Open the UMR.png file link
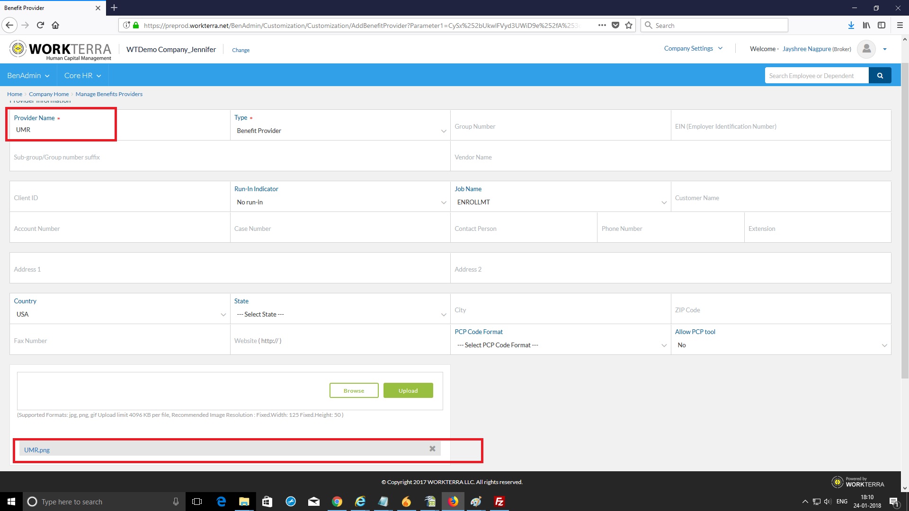909x511 pixels. coord(37,450)
